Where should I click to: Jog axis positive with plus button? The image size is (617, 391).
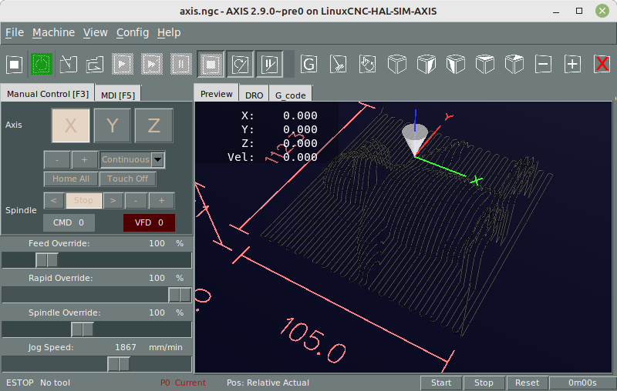point(84,160)
